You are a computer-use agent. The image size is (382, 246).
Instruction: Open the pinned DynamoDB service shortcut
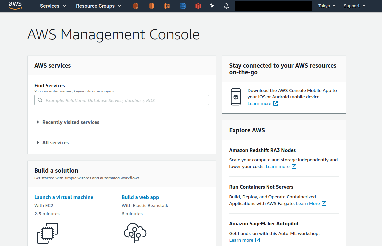pos(183,6)
